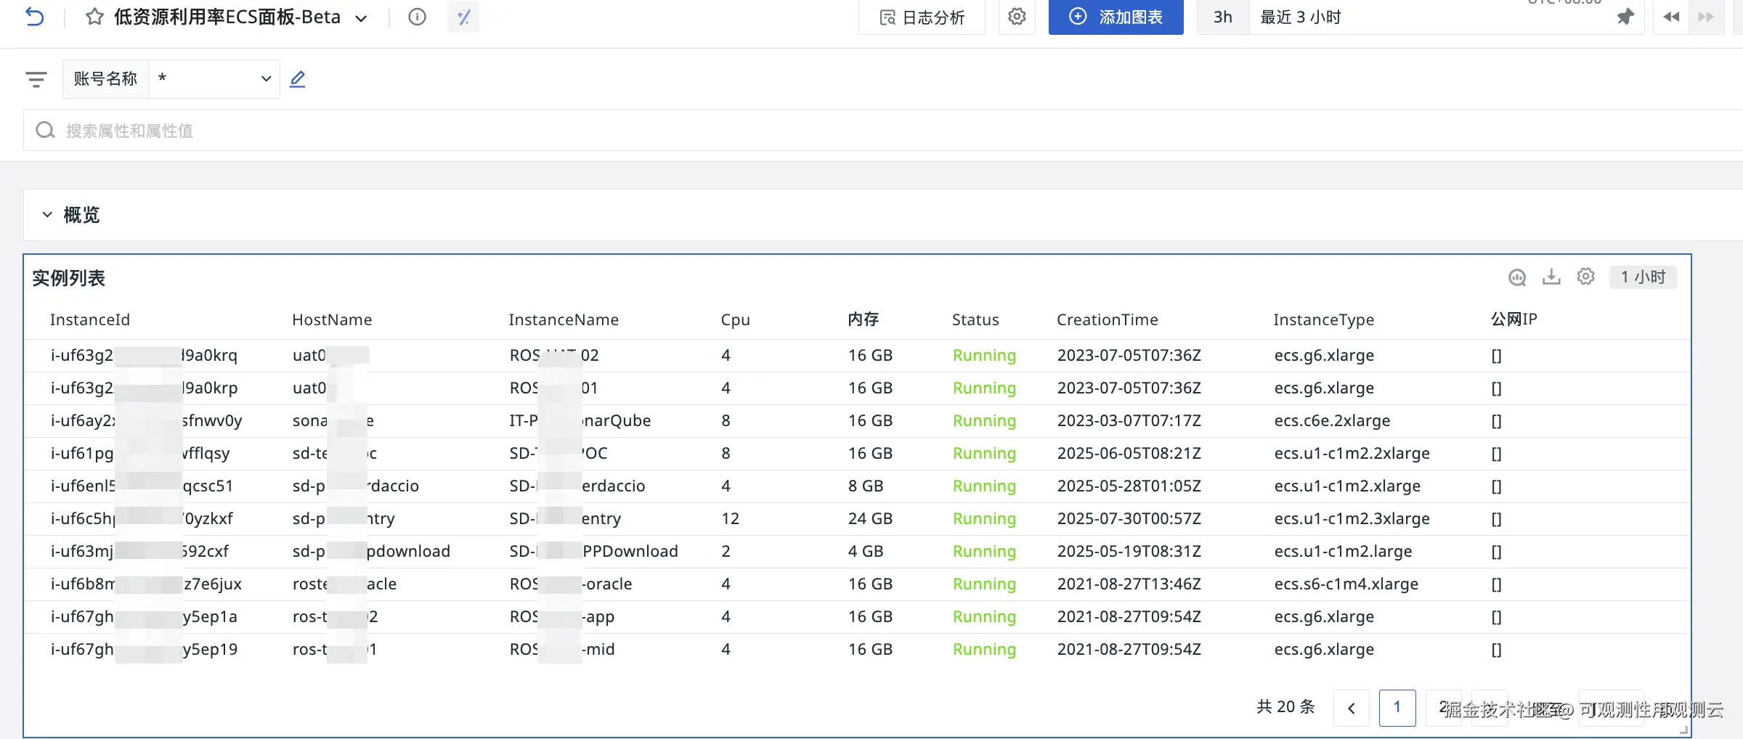Viewport: 1743px width, 739px height.
Task: Click the 添加图表 button
Action: click(1116, 17)
